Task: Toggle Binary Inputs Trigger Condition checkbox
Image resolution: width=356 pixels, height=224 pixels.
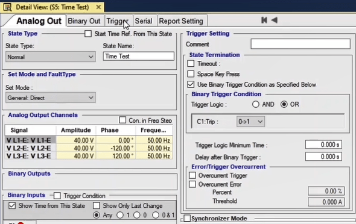Action: 57,196
